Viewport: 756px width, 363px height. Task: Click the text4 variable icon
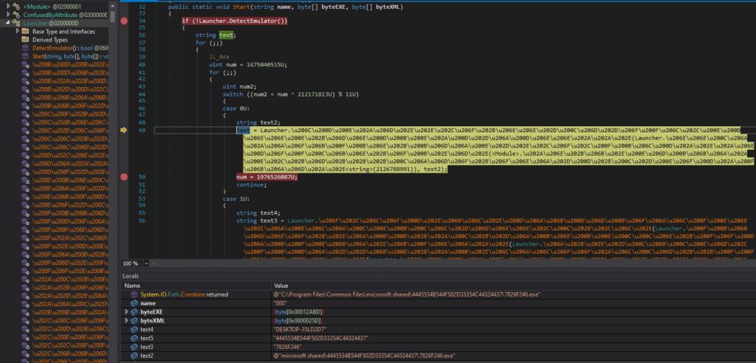click(134, 329)
